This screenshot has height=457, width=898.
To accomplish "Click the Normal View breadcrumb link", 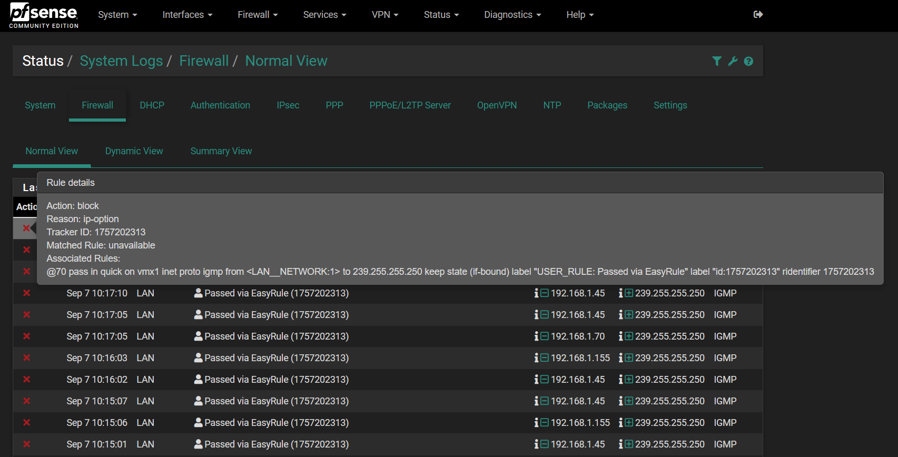I will click(x=286, y=61).
